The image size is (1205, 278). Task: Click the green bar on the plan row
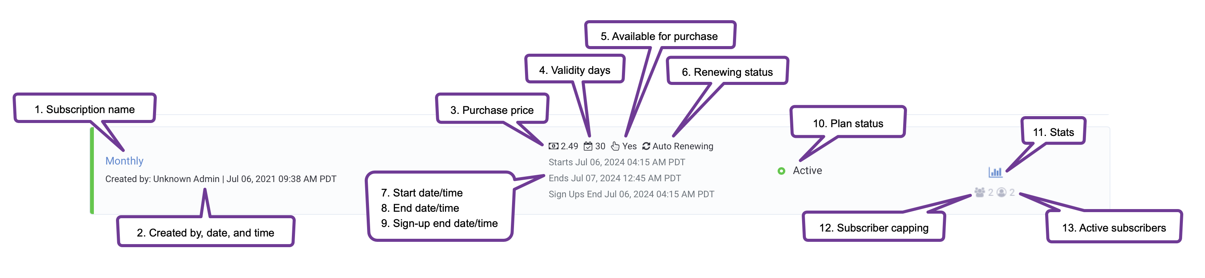92,171
